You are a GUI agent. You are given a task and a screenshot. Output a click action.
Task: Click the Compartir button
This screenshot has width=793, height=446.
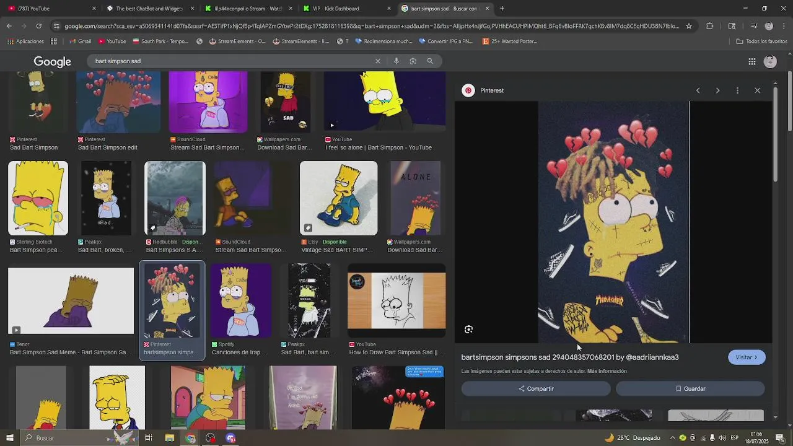(x=536, y=388)
